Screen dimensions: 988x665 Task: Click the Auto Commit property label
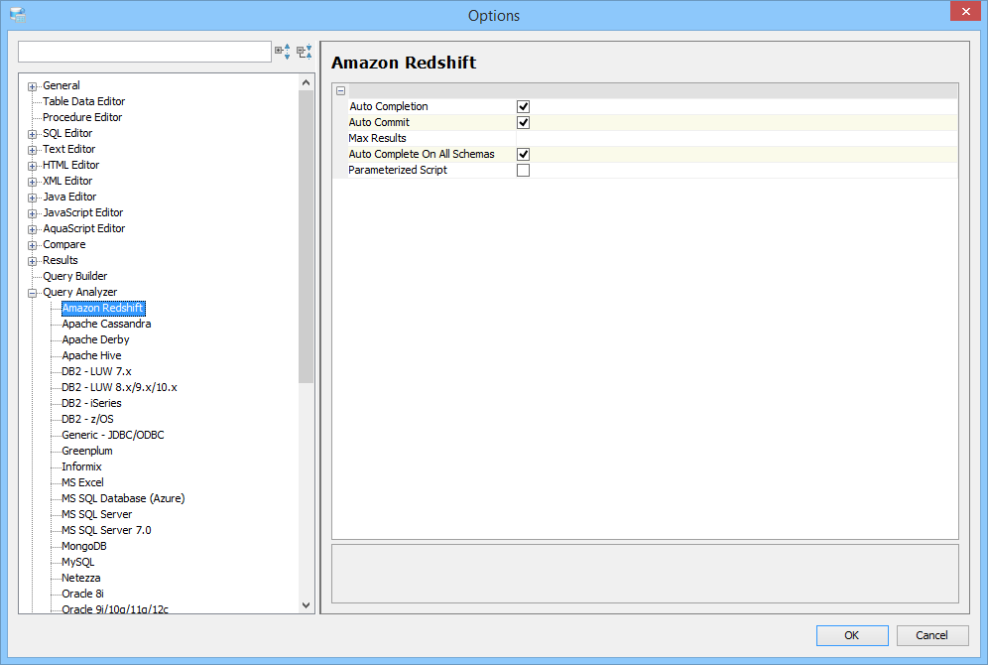(x=379, y=122)
